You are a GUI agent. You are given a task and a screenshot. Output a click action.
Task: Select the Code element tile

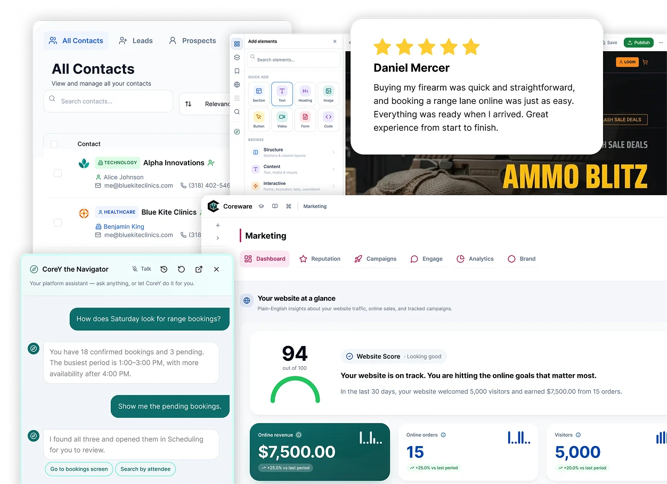(x=328, y=119)
